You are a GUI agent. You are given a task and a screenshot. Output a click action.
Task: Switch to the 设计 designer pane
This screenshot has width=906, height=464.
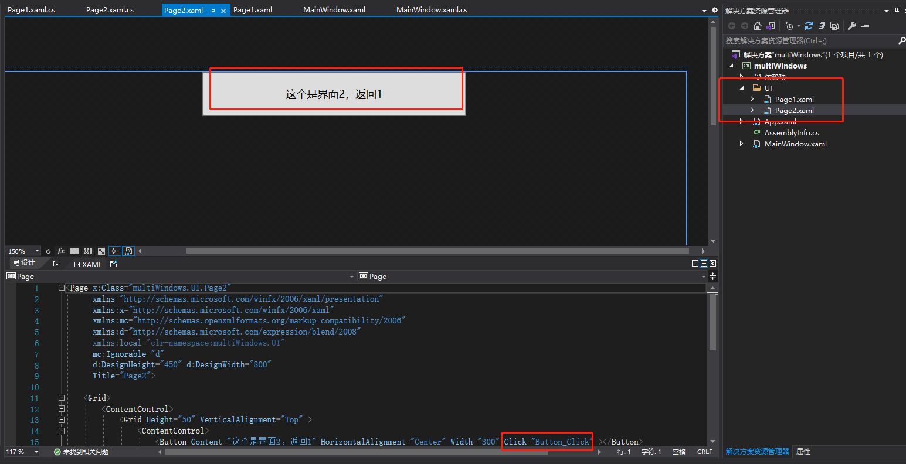[23, 262]
